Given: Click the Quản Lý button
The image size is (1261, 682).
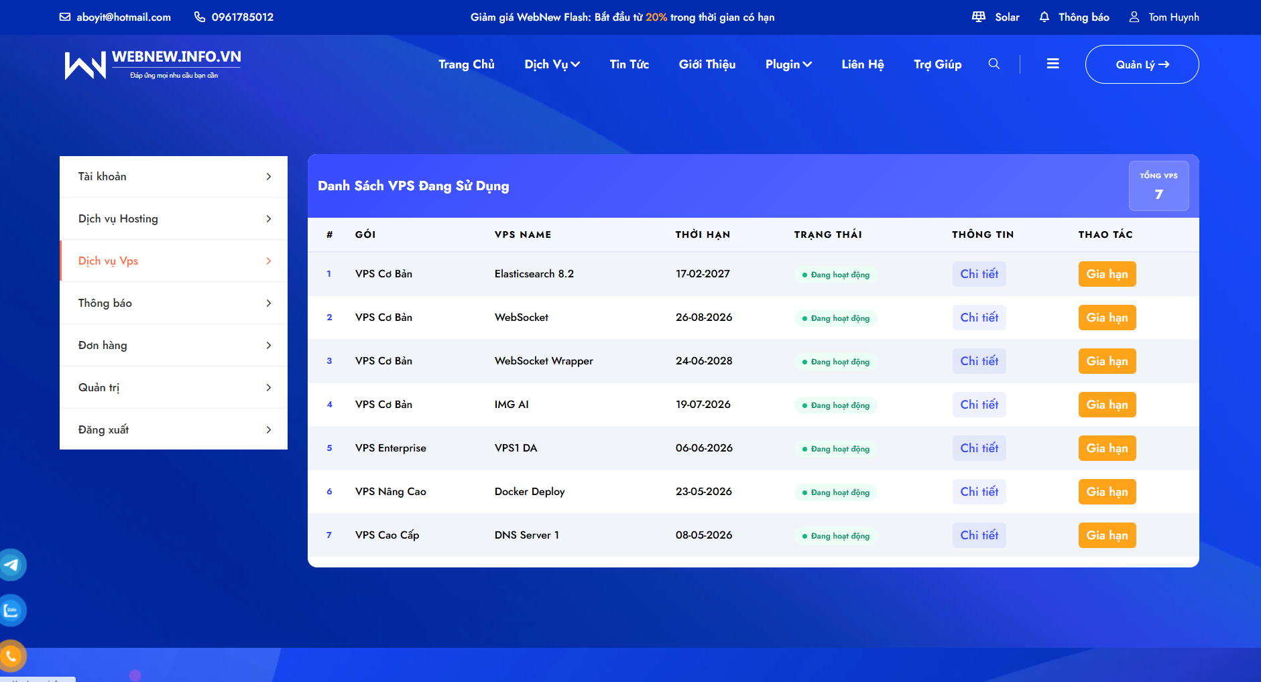Looking at the screenshot, I should pyautogui.click(x=1142, y=64).
